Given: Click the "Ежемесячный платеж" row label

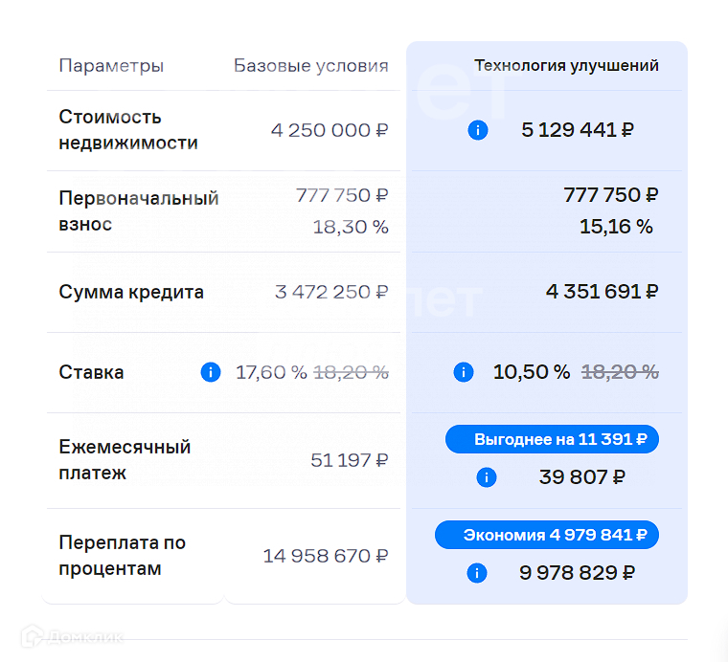Looking at the screenshot, I should [x=125, y=460].
